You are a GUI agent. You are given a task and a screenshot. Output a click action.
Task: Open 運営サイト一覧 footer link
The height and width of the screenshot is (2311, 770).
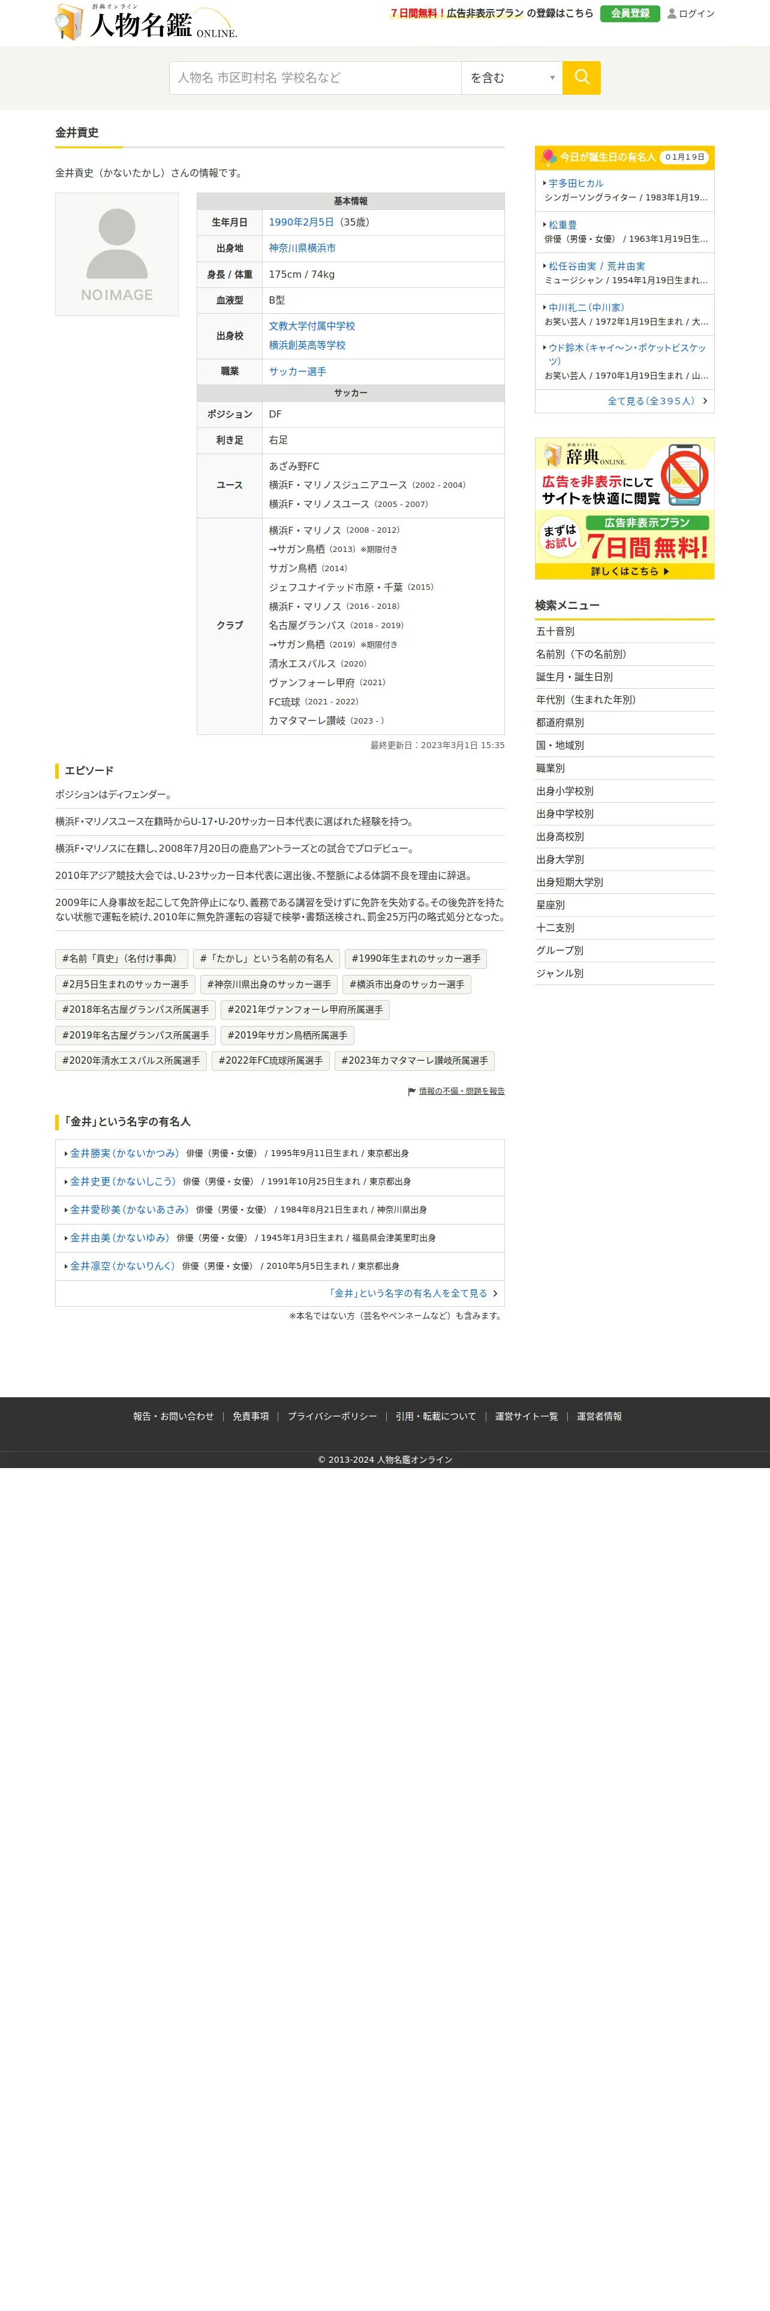(x=526, y=1416)
